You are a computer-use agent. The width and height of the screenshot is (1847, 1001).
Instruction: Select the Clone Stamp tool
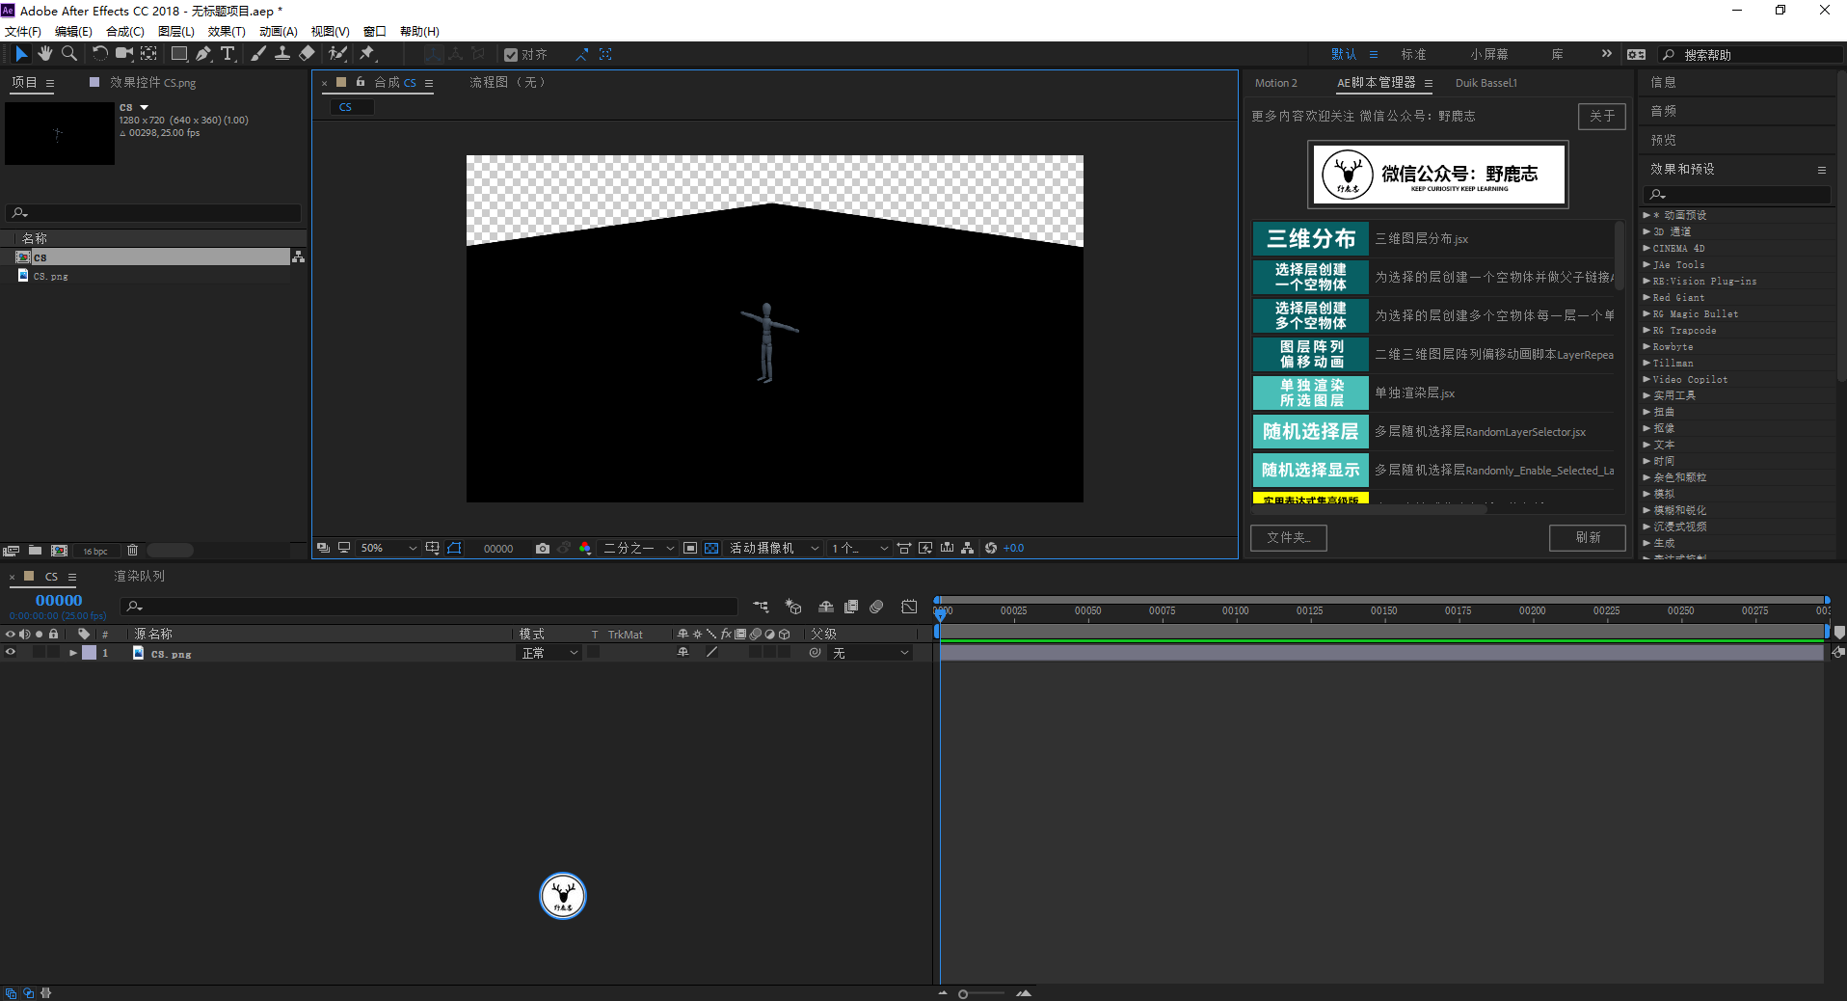tap(282, 54)
